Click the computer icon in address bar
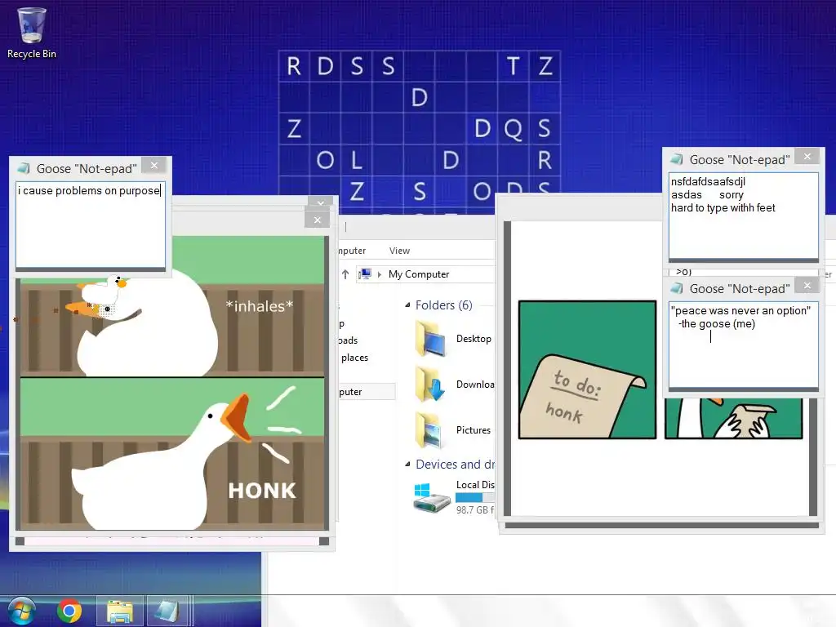836x627 pixels. (x=365, y=274)
